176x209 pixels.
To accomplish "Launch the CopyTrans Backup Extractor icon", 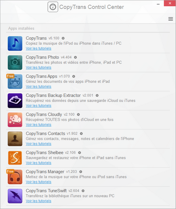I will pos(15,101).
